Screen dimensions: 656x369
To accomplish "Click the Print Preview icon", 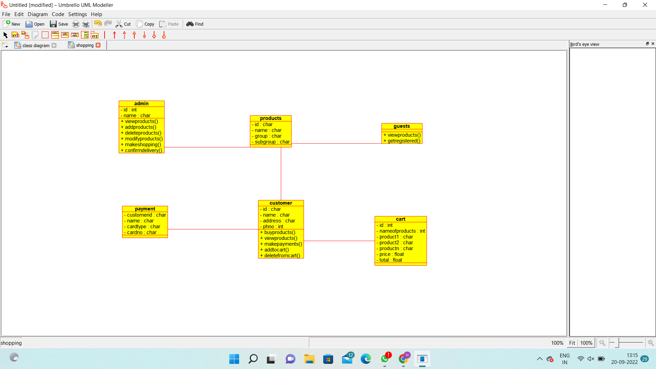I will (x=86, y=24).
